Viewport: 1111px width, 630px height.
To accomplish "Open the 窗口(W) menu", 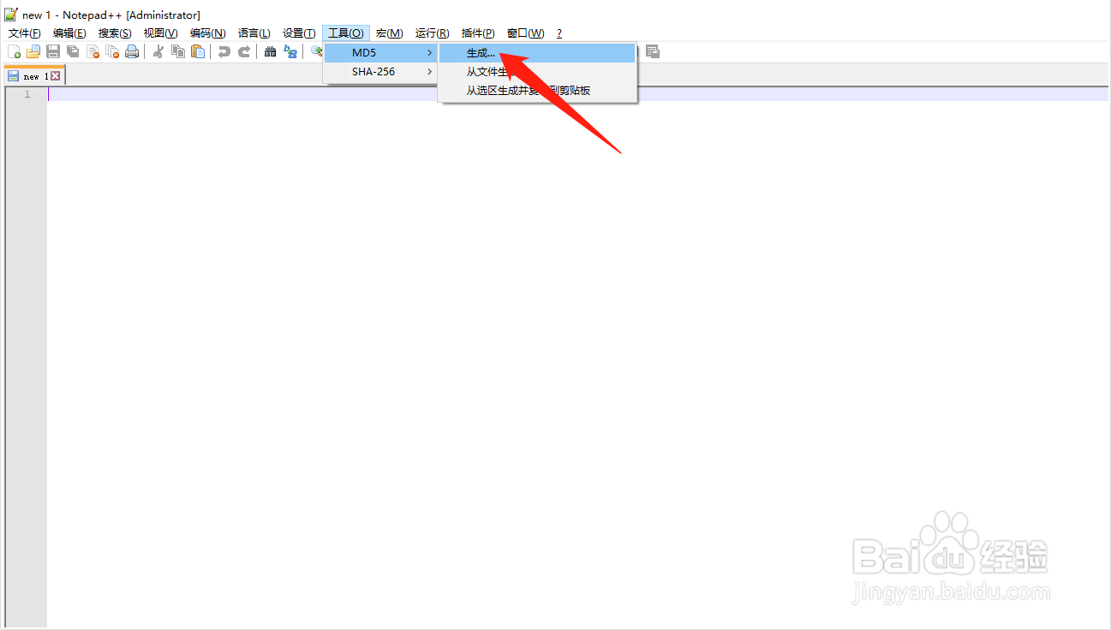I will tap(525, 33).
